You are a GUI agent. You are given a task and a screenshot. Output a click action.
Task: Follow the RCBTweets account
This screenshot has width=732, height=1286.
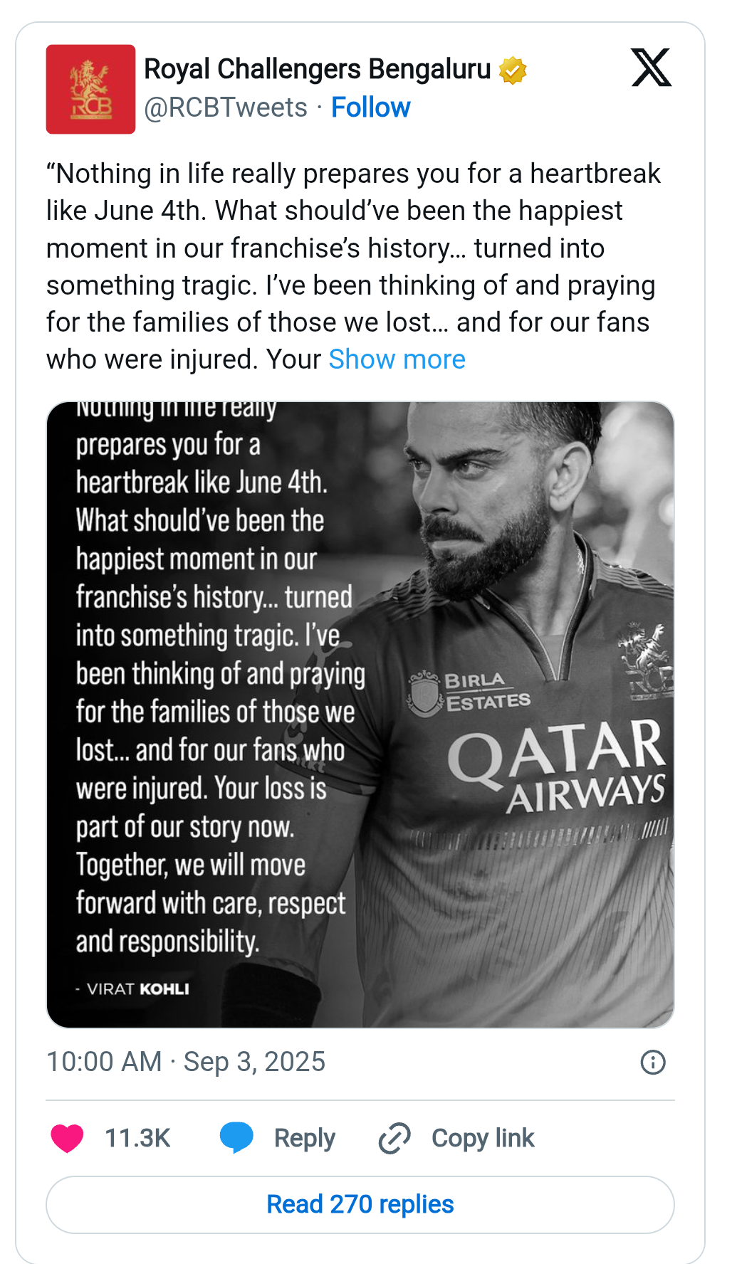coord(370,107)
